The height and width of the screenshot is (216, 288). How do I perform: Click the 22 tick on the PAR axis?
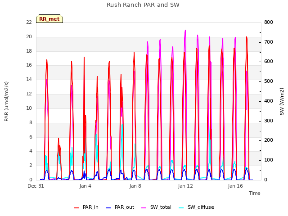click(x=29, y=22)
